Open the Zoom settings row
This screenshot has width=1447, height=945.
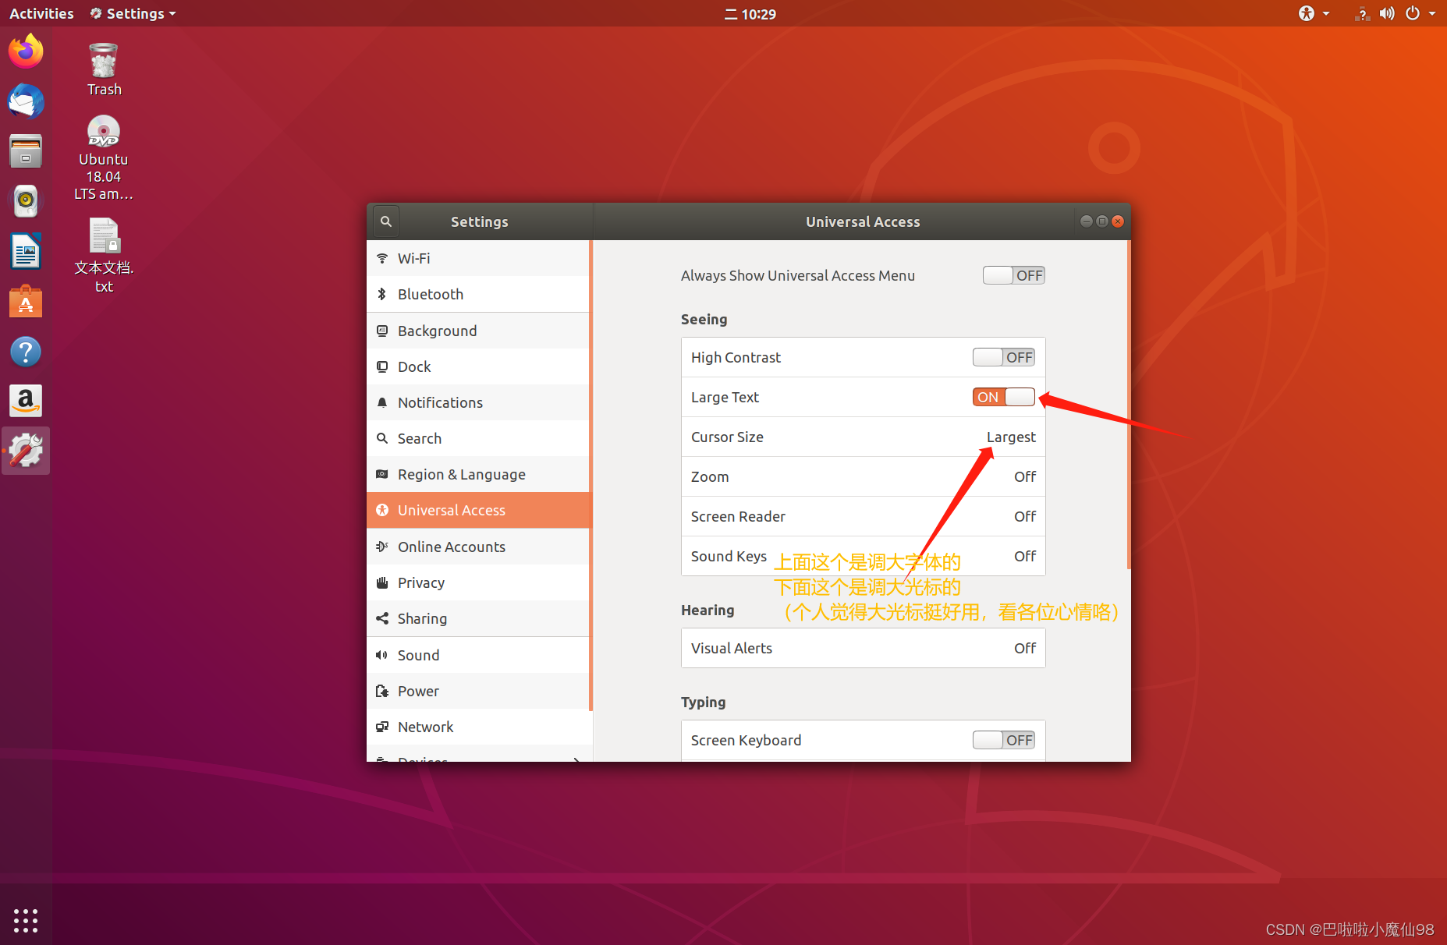pyautogui.click(x=863, y=476)
